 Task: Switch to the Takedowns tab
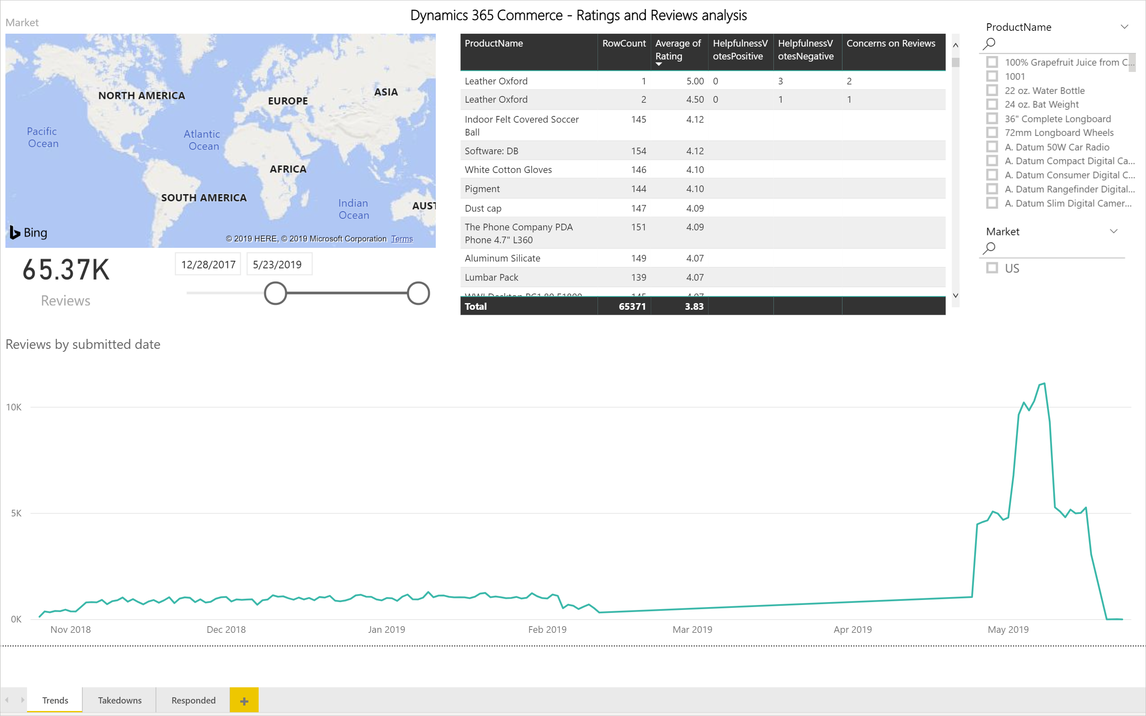[119, 700]
